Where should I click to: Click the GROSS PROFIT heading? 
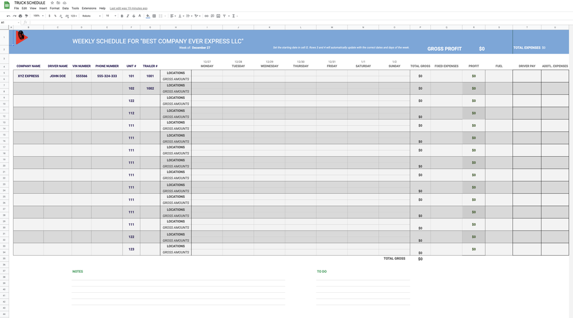click(x=445, y=49)
